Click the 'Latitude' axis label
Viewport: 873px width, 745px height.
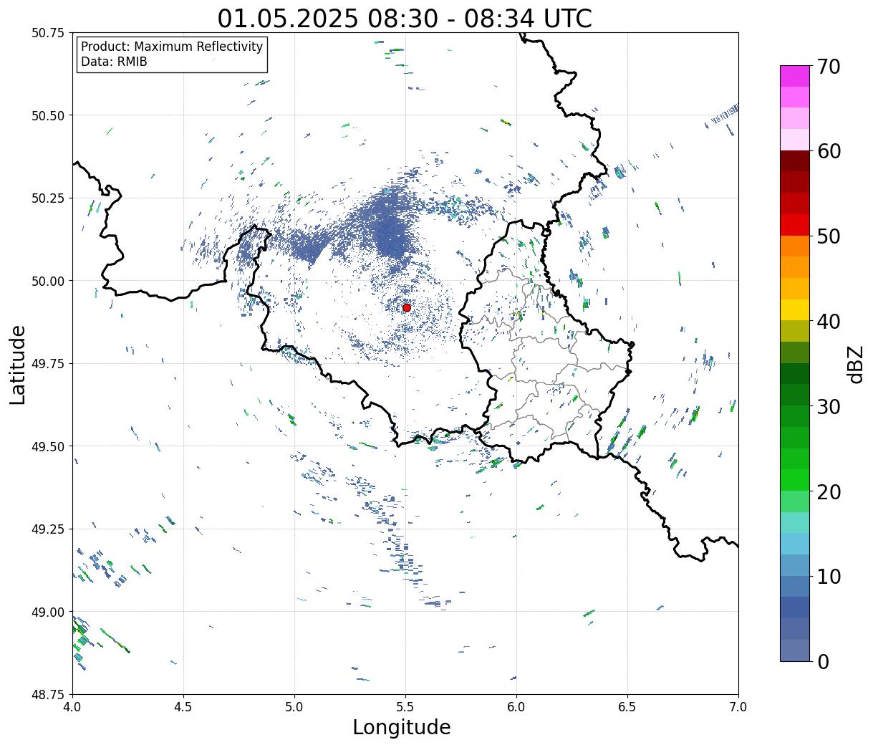tap(18, 364)
